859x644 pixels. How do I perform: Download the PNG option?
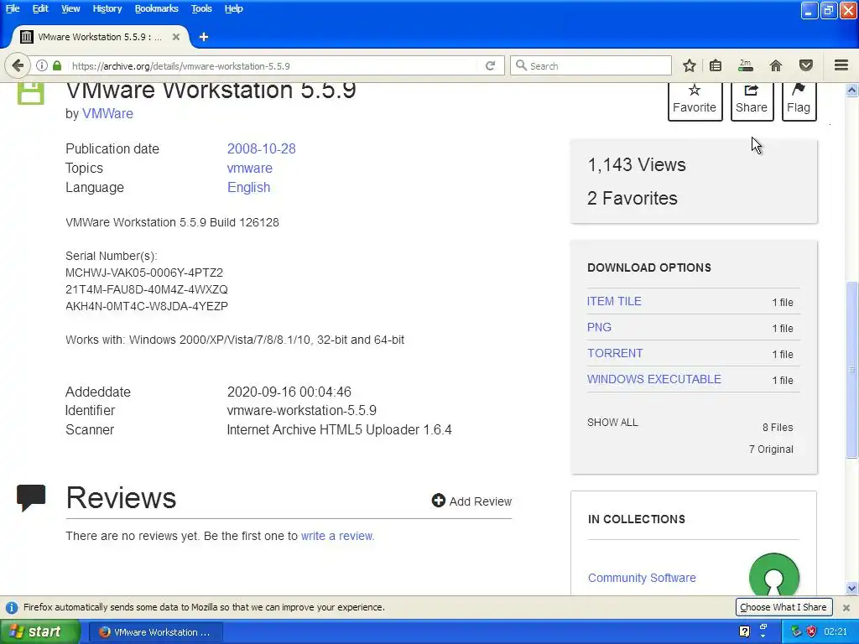click(x=599, y=327)
